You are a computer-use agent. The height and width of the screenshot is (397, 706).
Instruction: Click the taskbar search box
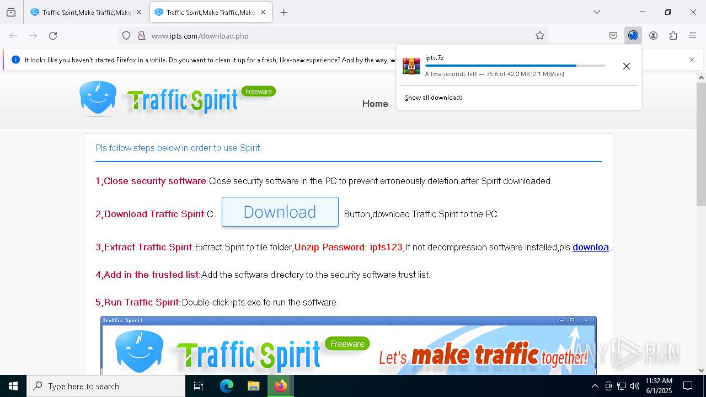pos(106,386)
